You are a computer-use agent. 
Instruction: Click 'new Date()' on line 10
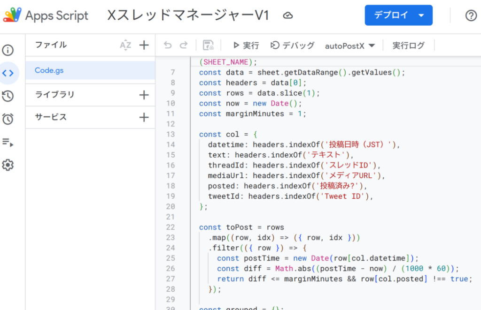click(275, 103)
